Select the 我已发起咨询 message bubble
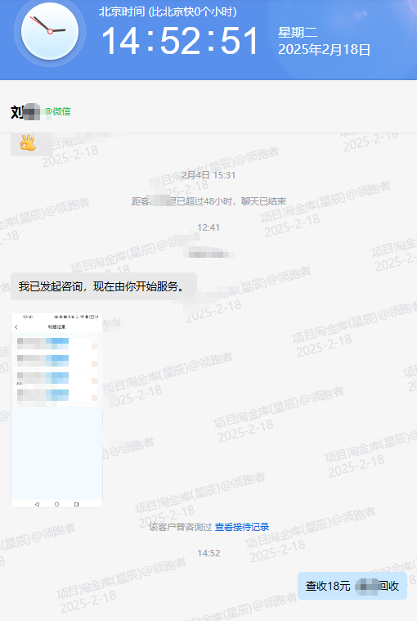The height and width of the screenshot is (621, 417). (x=104, y=286)
